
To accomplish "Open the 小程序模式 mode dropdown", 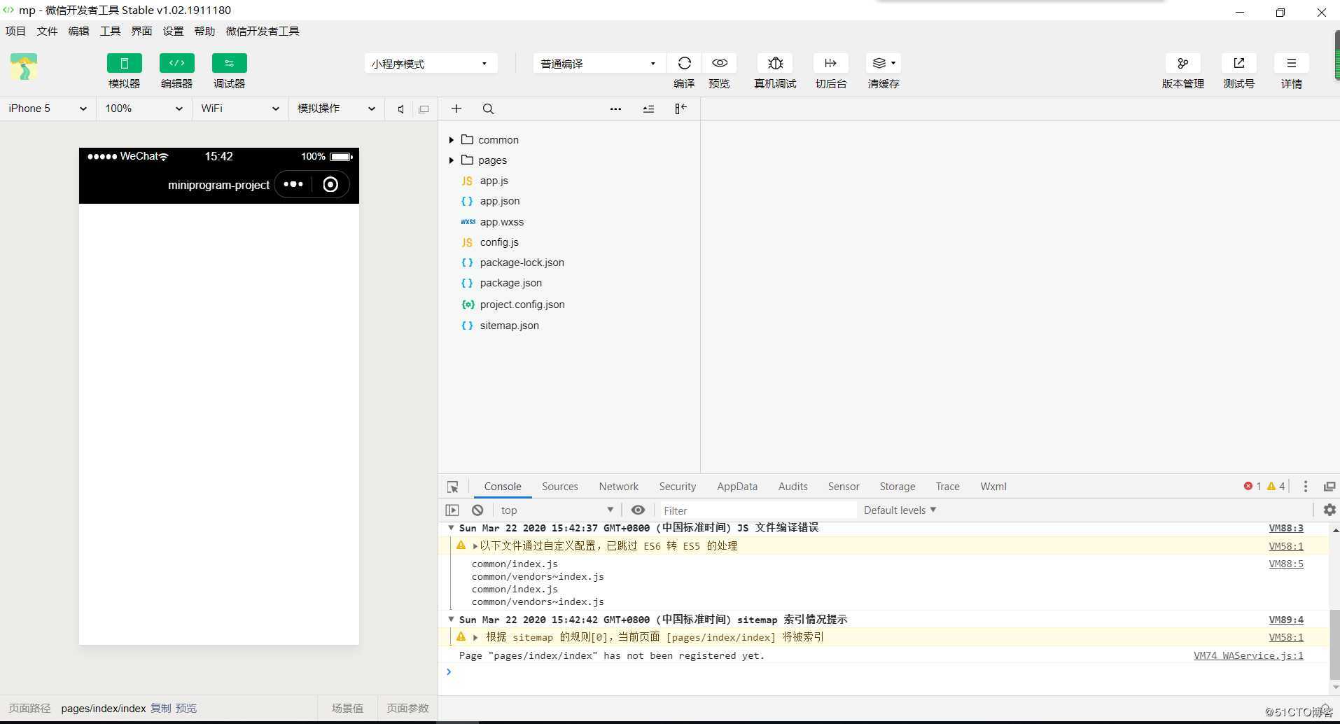I will click(x=431, y=63).
